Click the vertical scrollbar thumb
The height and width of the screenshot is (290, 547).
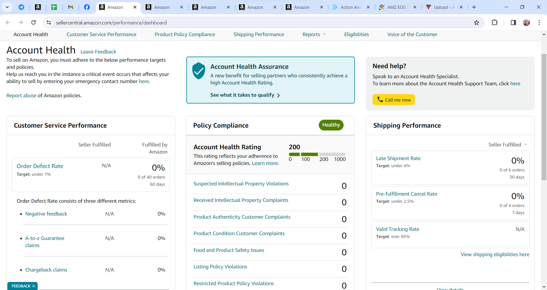pyautogui.click(x=544, y=117)
